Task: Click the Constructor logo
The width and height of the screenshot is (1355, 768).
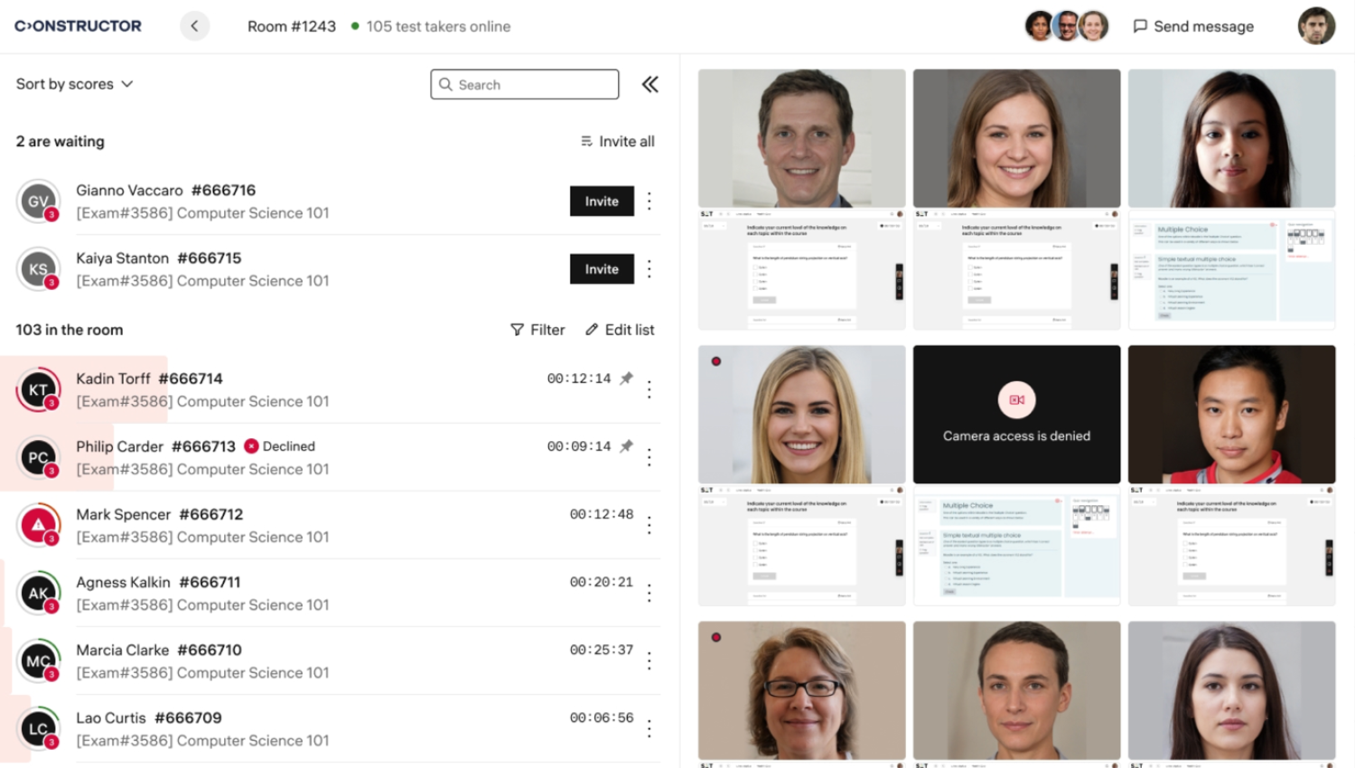Action: (x=78, y=26)
